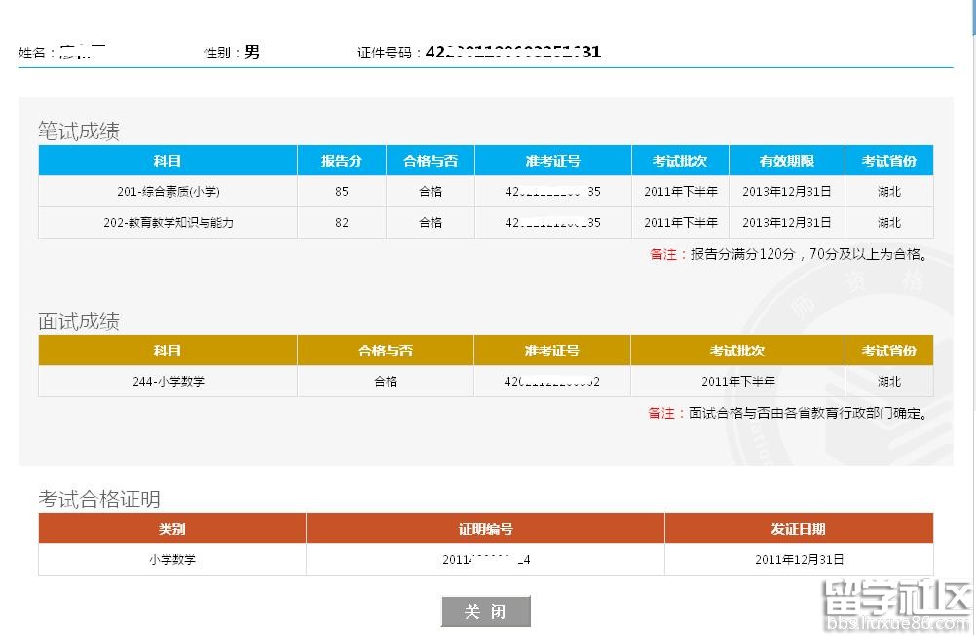Click the ID number next to 证件号码

coord(512,53)
